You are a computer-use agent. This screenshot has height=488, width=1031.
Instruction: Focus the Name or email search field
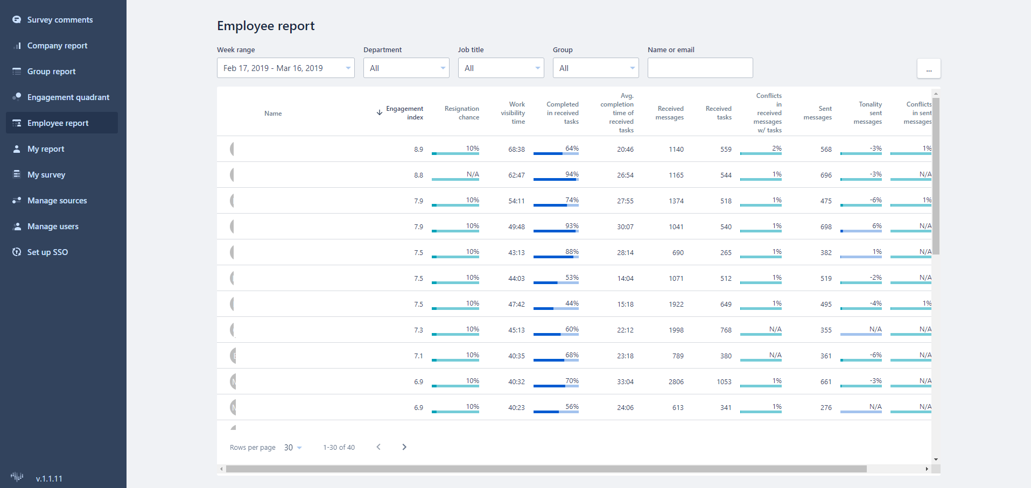tap(700, 68)
